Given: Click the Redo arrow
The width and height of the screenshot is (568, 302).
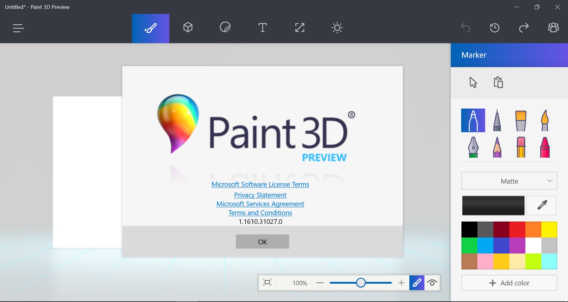Looking at the screenshot, I should click(524, 28).
